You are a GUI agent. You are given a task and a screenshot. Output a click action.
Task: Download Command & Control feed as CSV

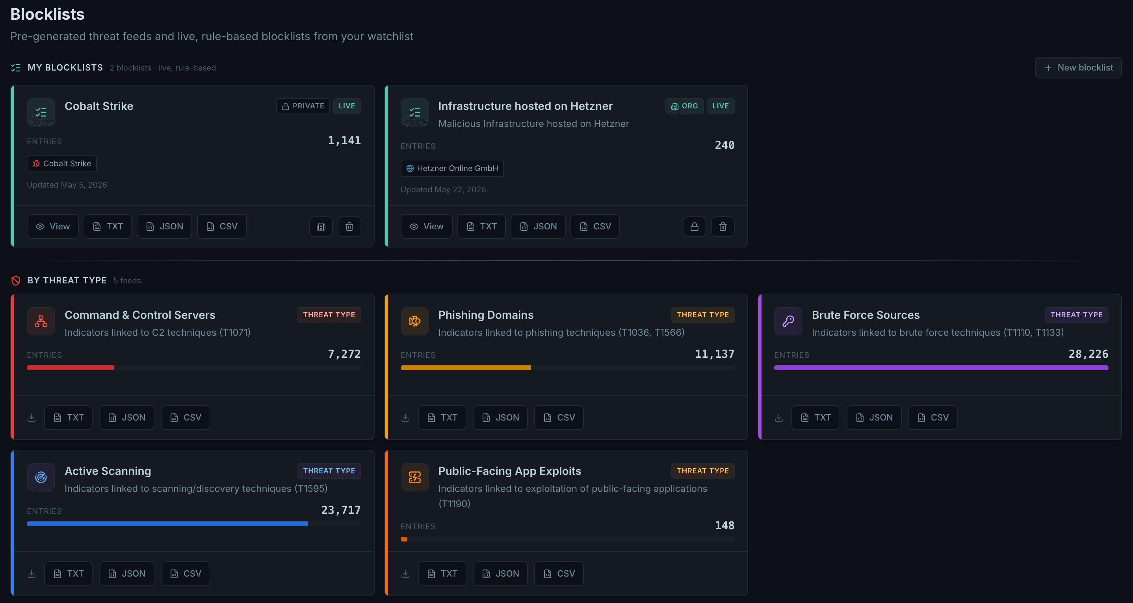[x=185, y=418]
